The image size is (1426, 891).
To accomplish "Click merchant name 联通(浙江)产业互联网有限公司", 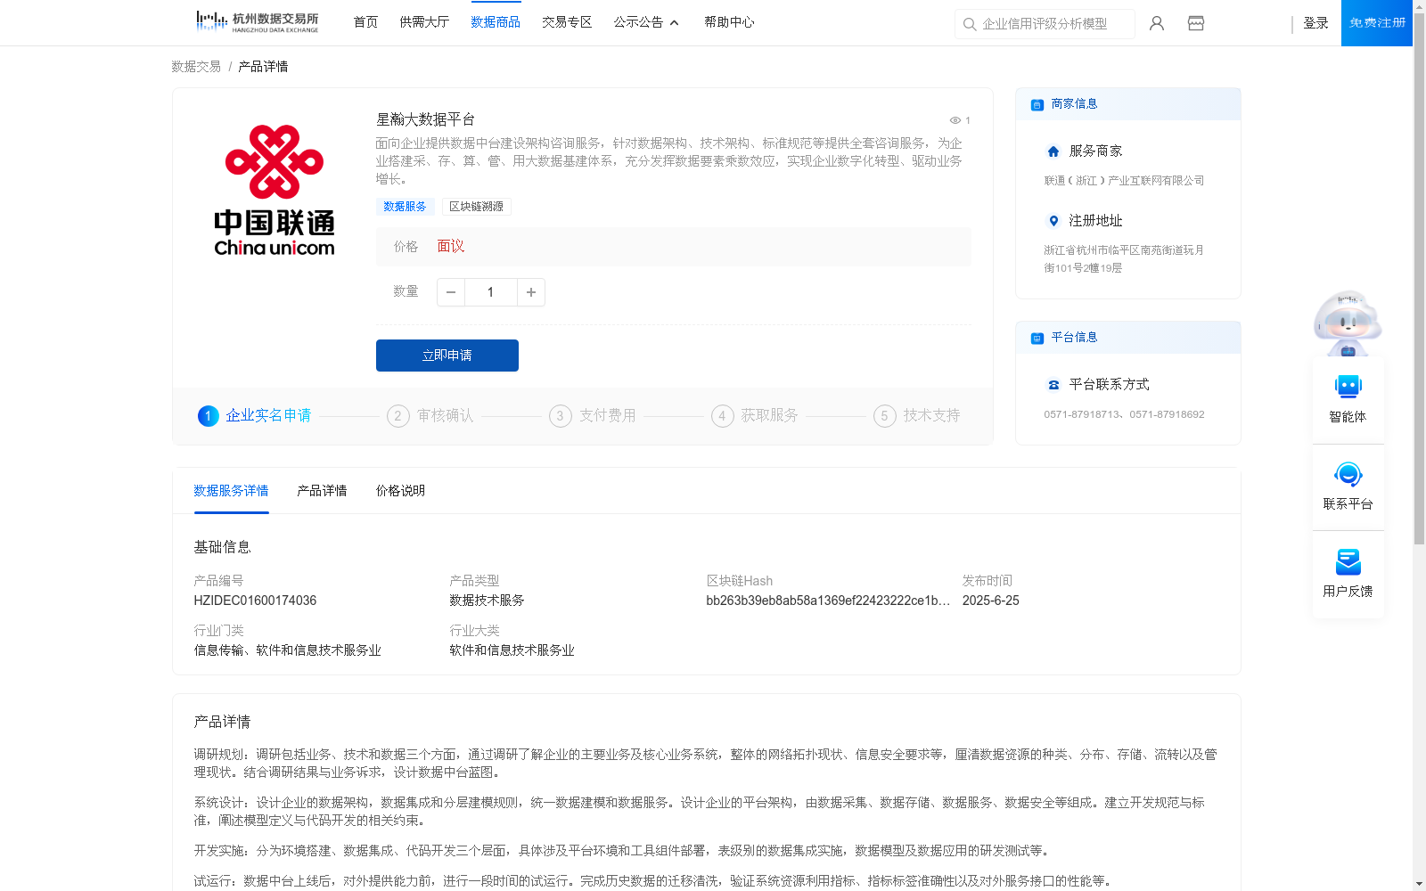I will pyautogui.click(x=1124, y=181).
